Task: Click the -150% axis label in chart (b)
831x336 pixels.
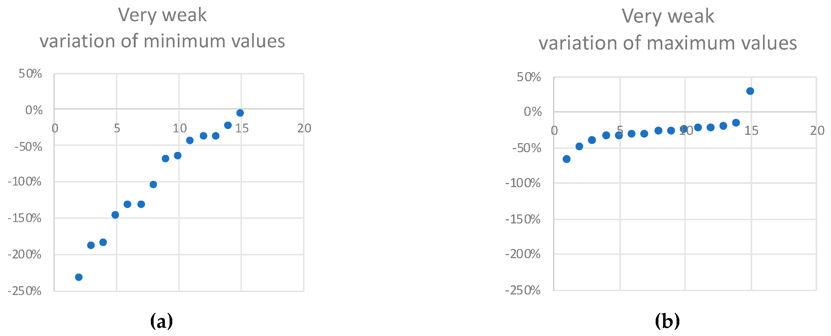Action: click(x=523, y=220)
